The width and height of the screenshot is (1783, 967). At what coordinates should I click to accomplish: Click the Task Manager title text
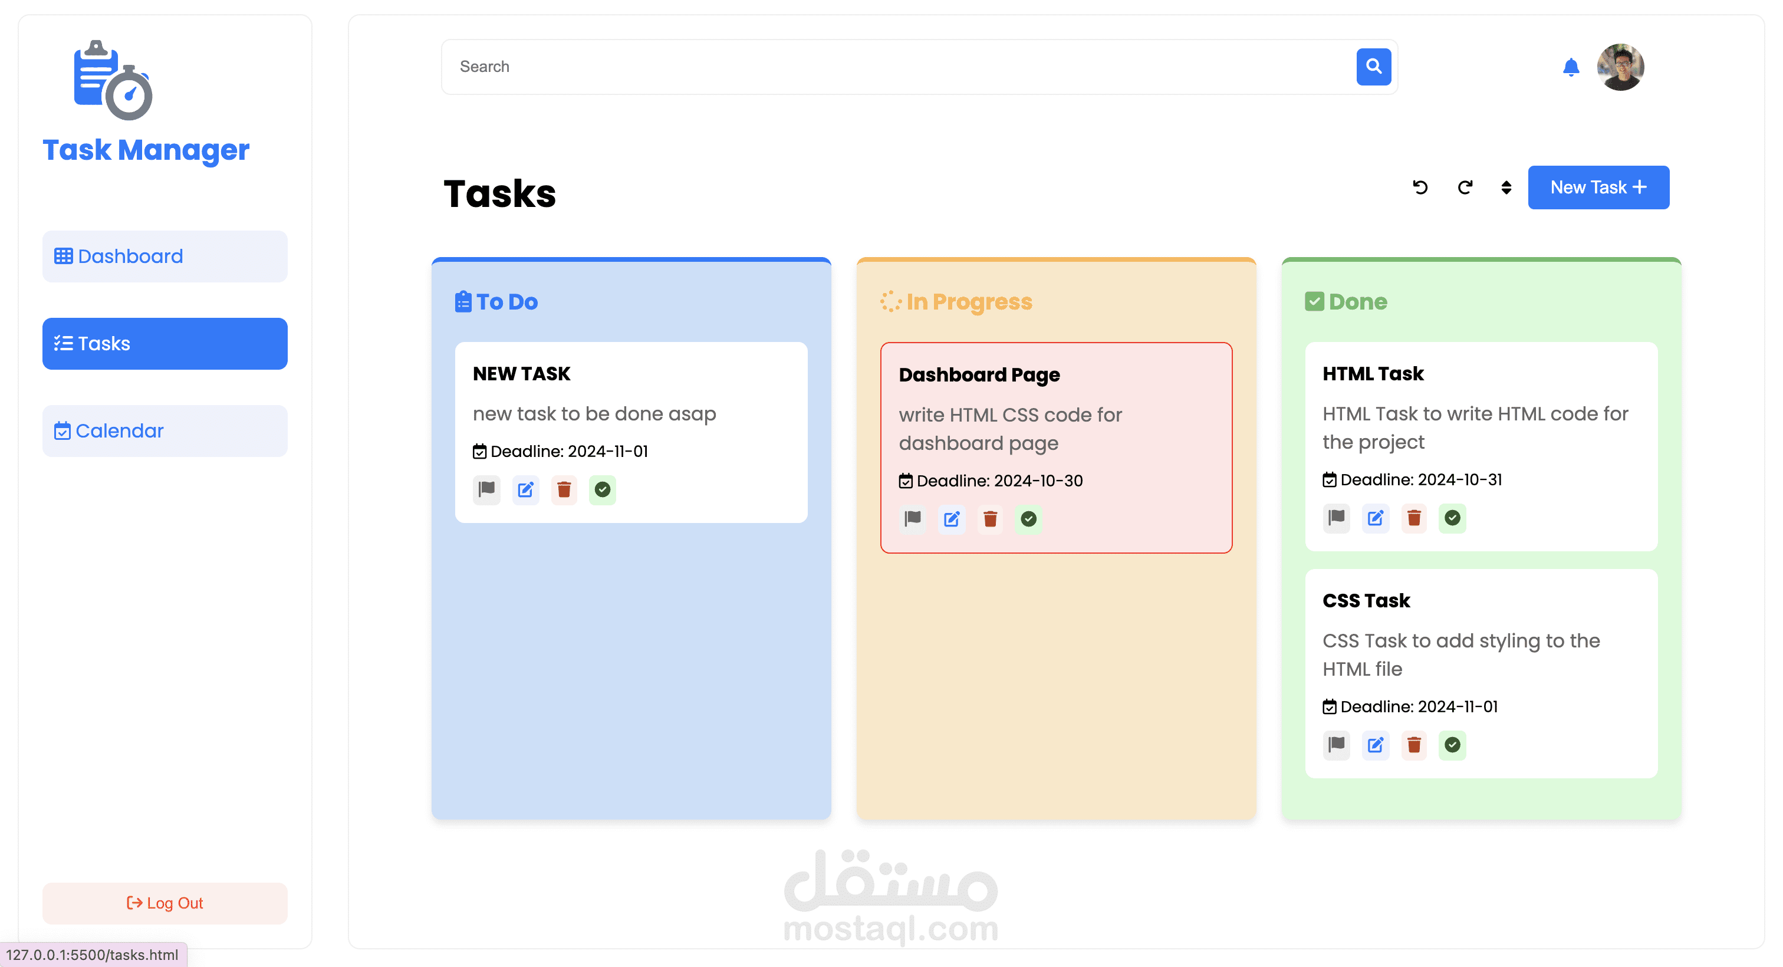pyautogui.click(x=146, y=150)
